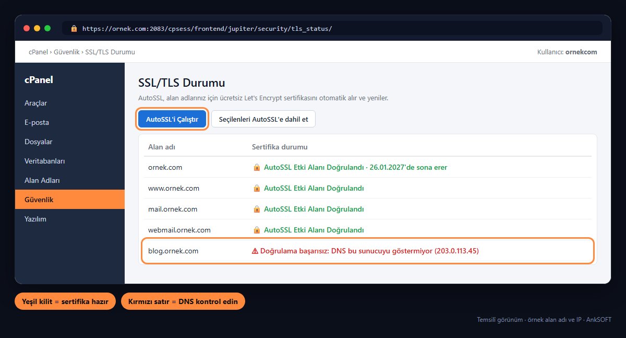Click lock icon in the ornek.com row

[257, 168]
